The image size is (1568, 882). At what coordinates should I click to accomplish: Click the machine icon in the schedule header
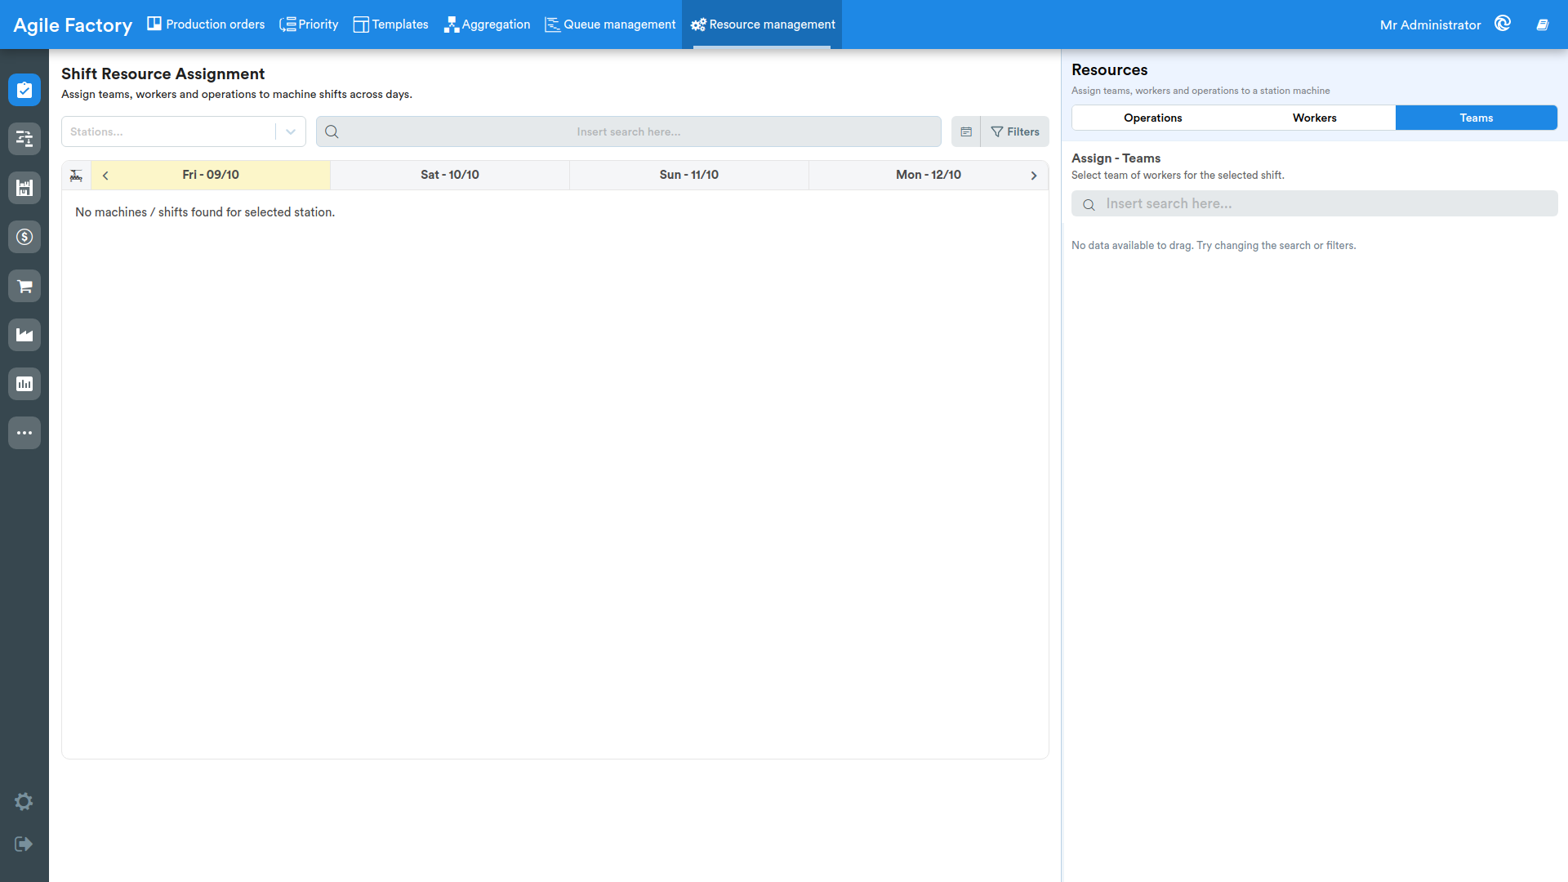[76, 175]
